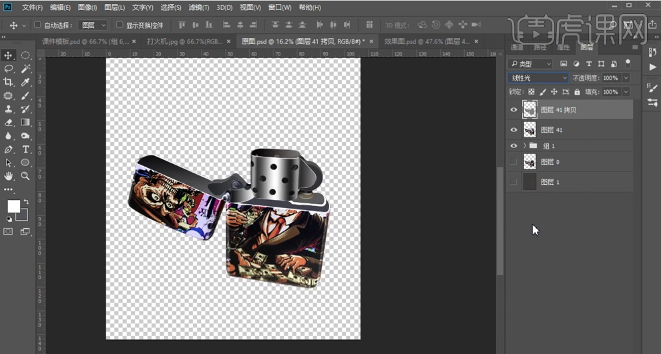Image resolution: width=661 pixels, height=354 pixels.
Task: Expand the 组 1 group chevron
Action: click(525, 145)
